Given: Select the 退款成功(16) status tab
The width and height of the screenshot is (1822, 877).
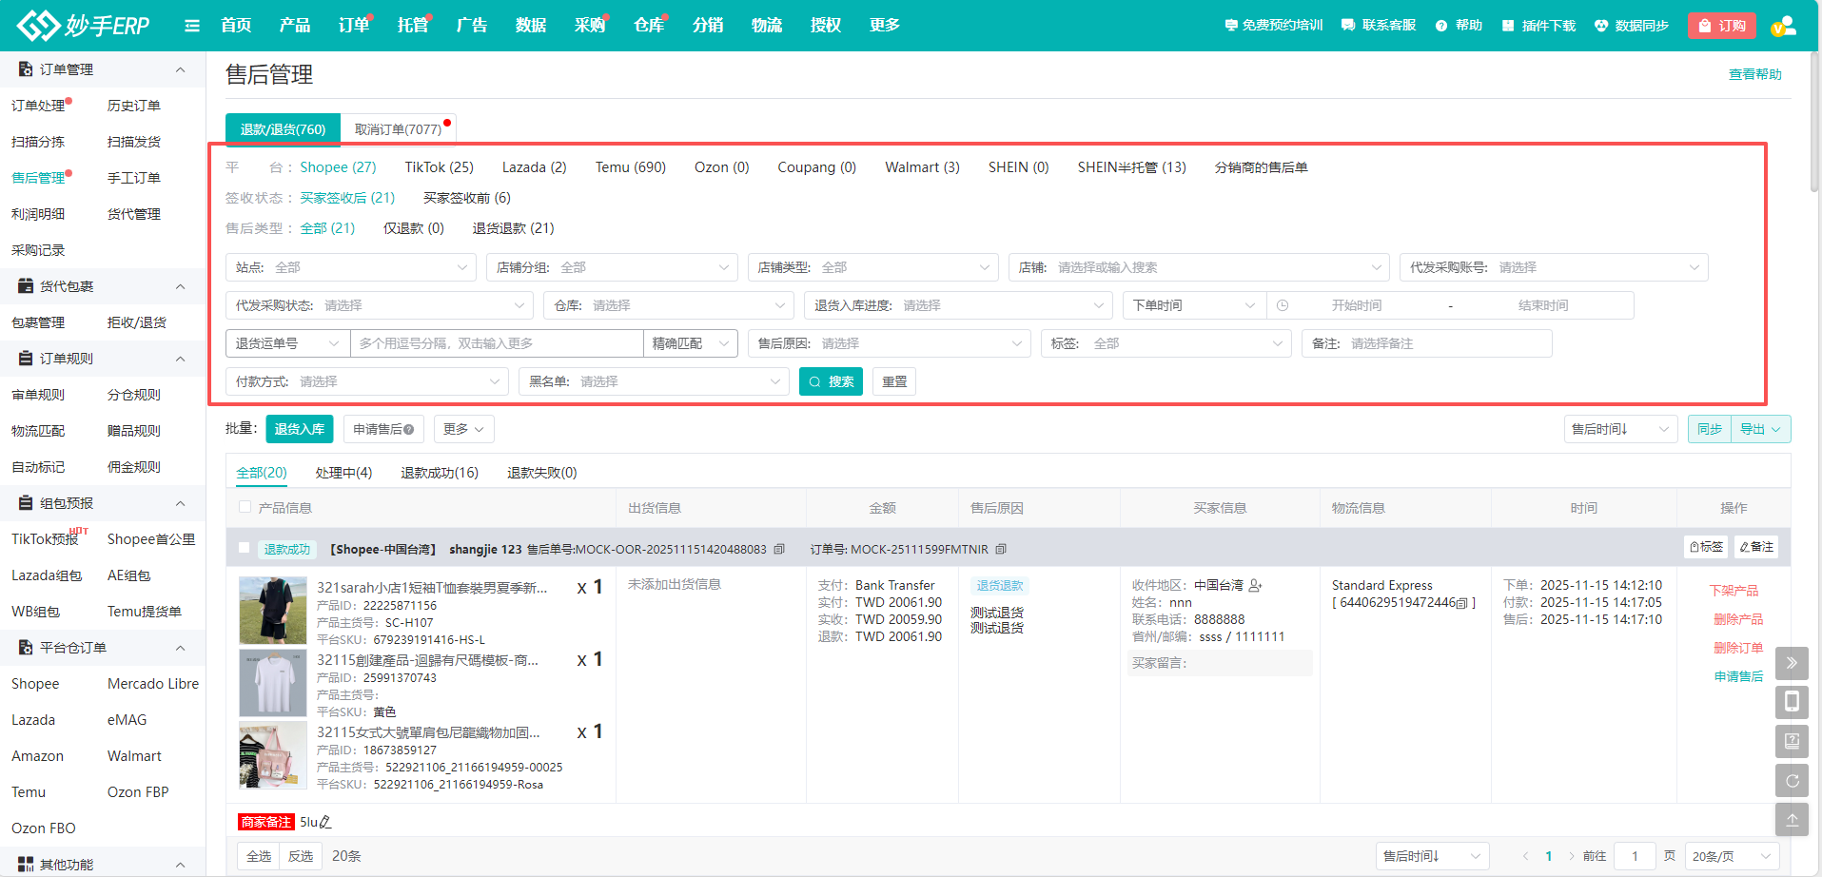Looking at the screenshot, I should (439, 473).
